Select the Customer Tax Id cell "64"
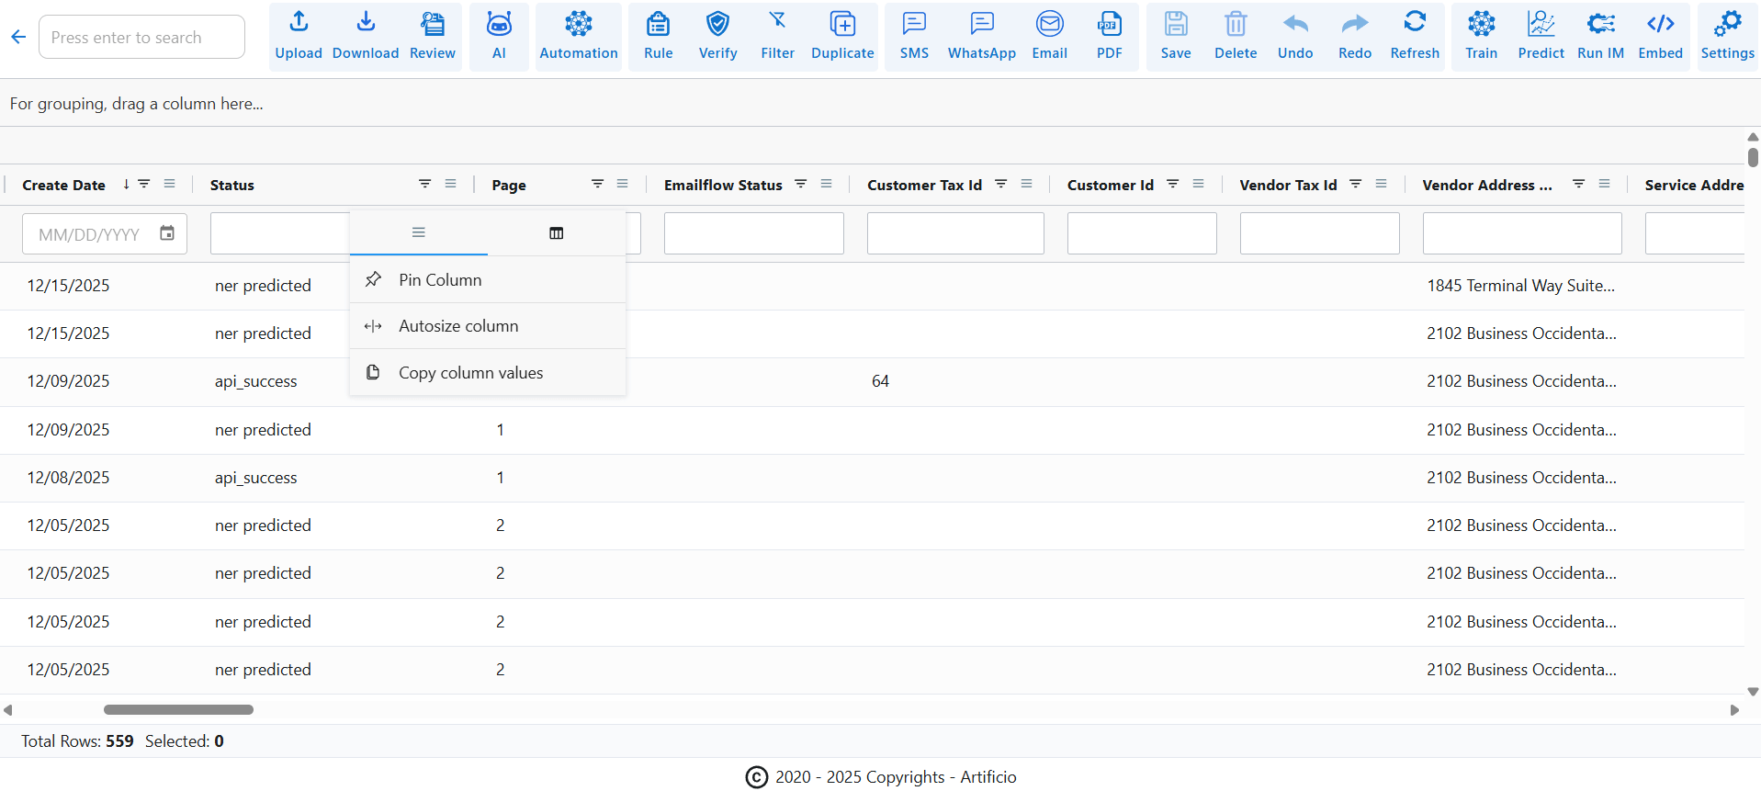 [x=880, y=381]
